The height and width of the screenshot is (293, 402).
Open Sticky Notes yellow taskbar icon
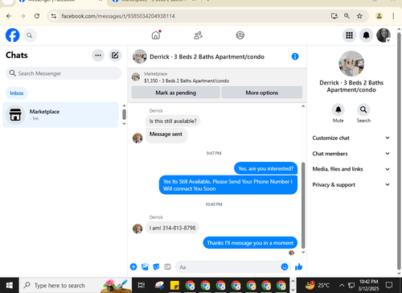(174, 285)
